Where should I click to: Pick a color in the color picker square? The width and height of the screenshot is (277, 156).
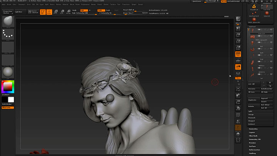click(x=8, y=87)
